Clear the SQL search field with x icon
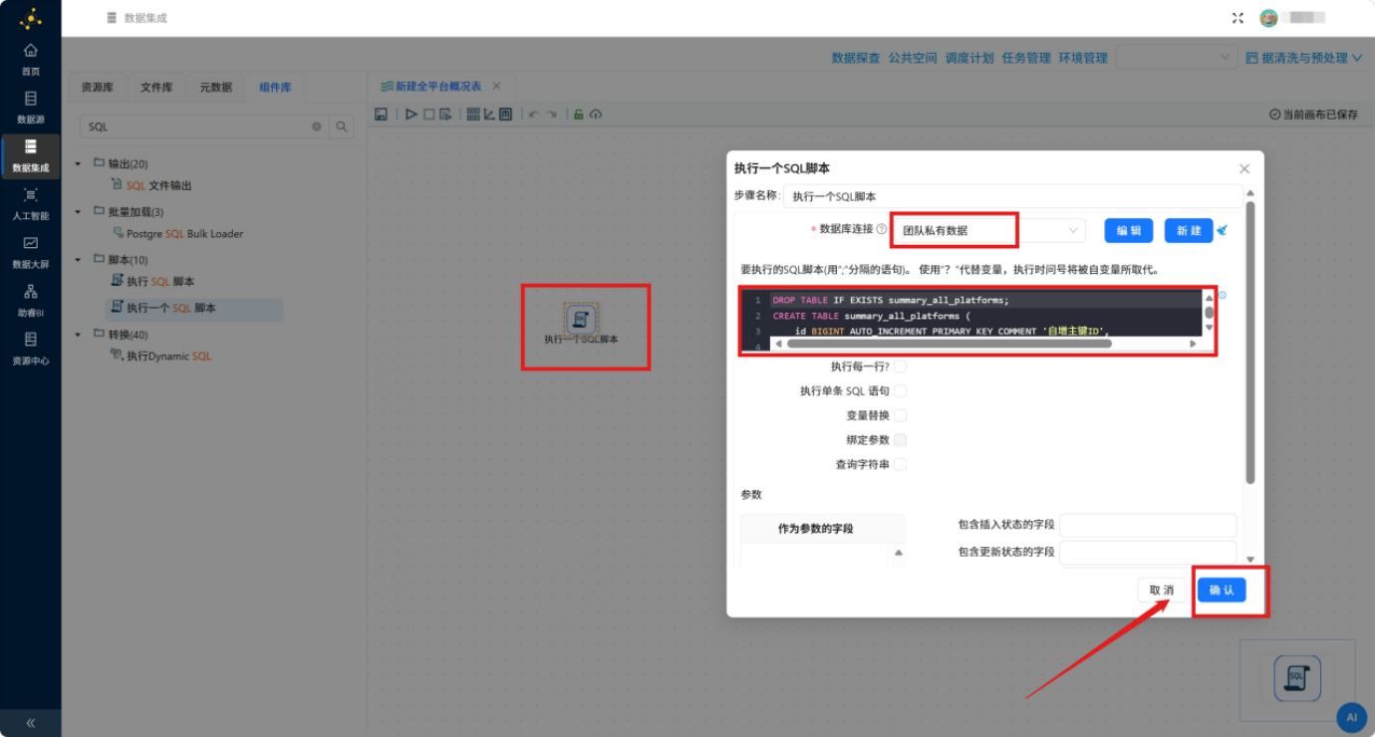The width and height of the screenshot is (1375, 737). pyautogui.click(x=317, y=126)
